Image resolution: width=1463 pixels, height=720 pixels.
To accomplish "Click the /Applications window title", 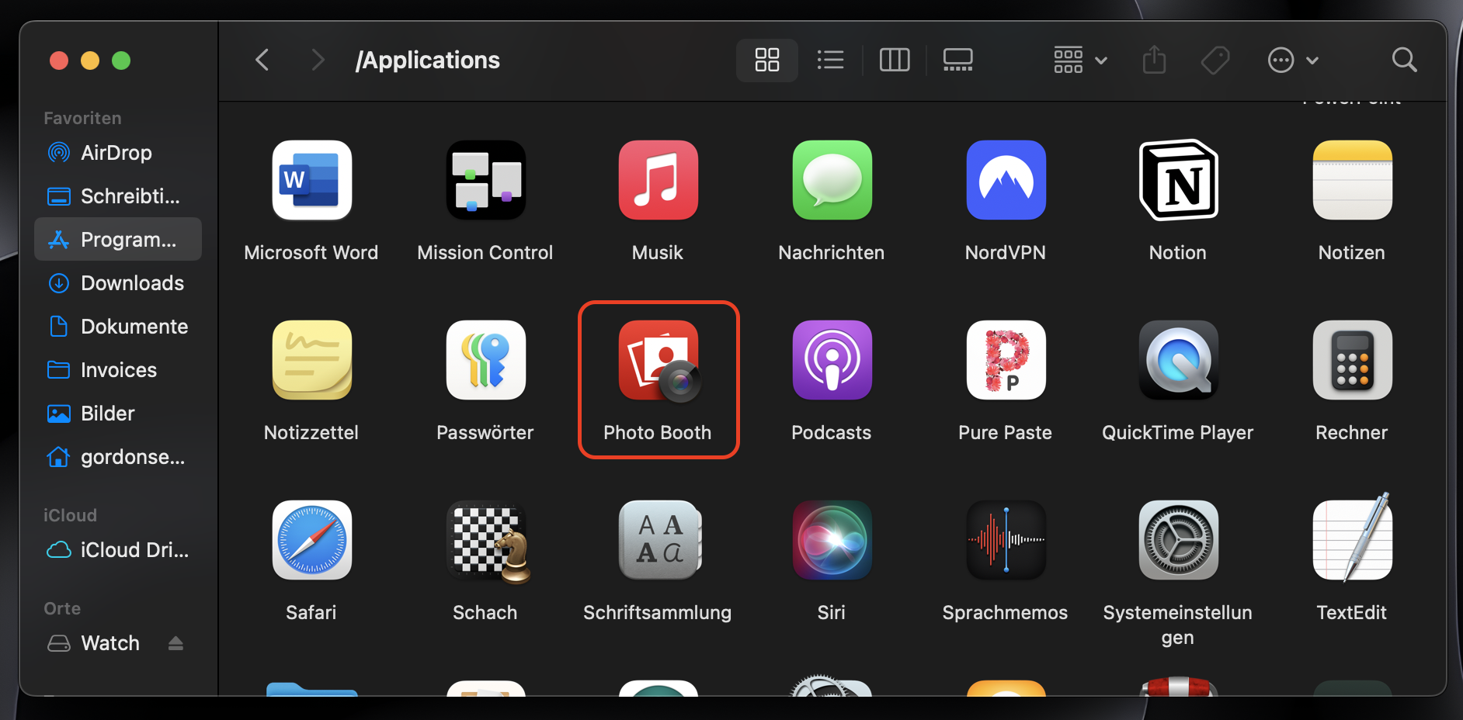I will (x=428, y=61).
